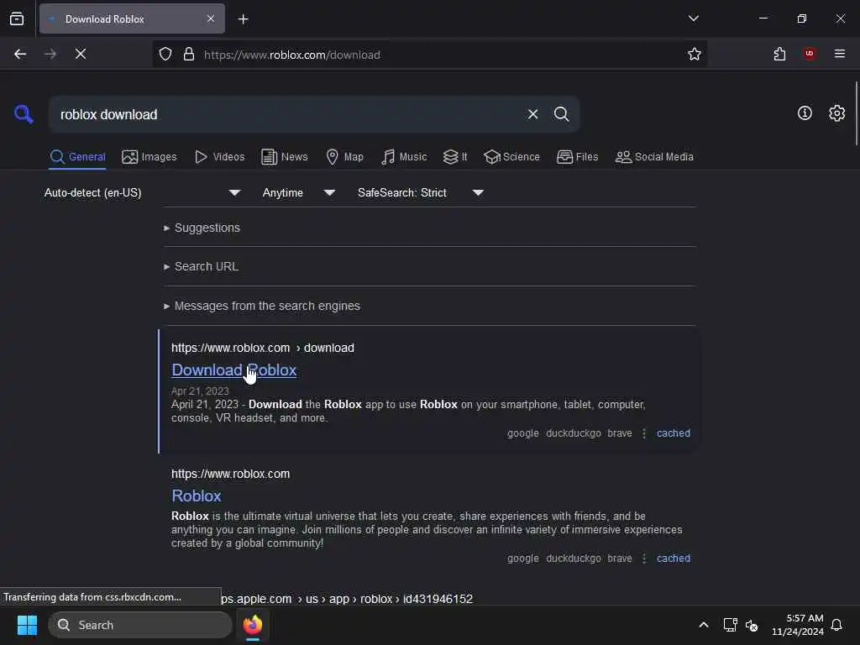The image size is (860, 645).
Task: Open the SafeSearch: Strict dropdown
Action: pyautogui.click(x=420, y=193)
